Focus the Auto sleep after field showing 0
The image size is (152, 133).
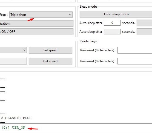tap(112, 23)
